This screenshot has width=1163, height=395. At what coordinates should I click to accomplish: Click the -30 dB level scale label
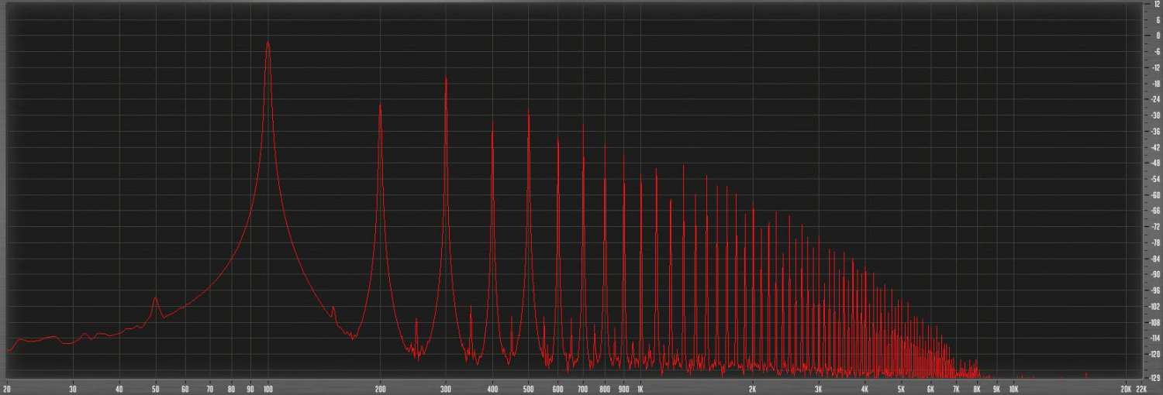[x=1156, y=115]
